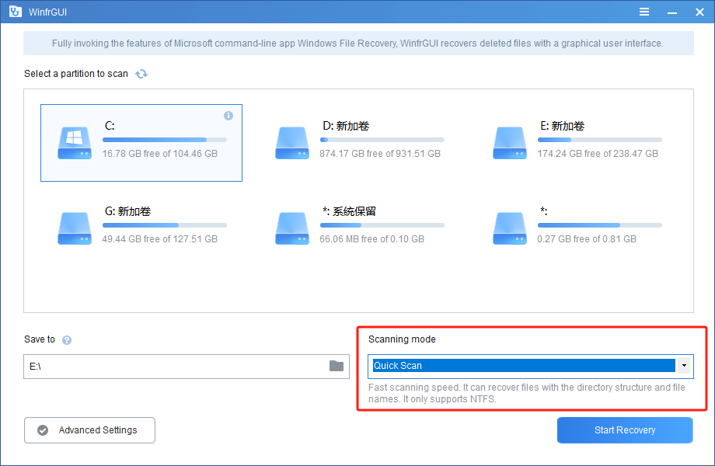Screen dimensions: 715x466
Task: Click the 系统保留 partition usage bar
Action: click(x=382, y=225)
